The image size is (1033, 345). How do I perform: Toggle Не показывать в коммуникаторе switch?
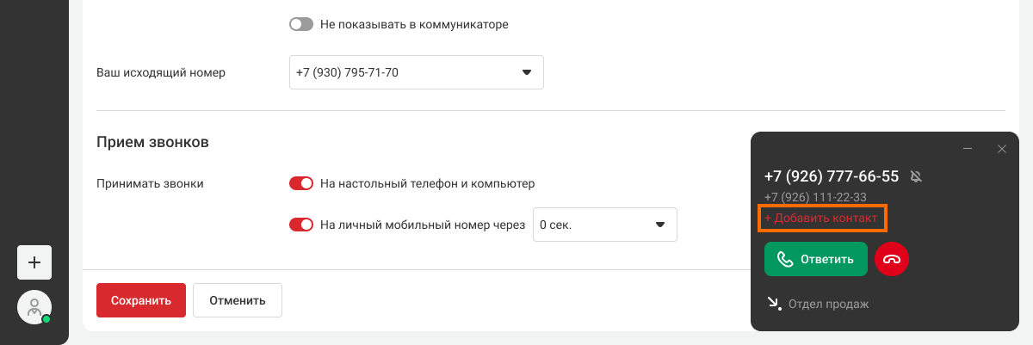(x=301, y=24)
